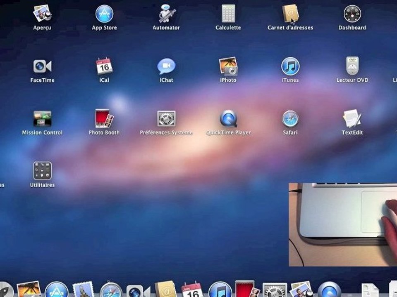Viewport: 397px width, 297px height.
Task: Click Photo Booth icon in the Dock
Action: click(x=247, y=289)
